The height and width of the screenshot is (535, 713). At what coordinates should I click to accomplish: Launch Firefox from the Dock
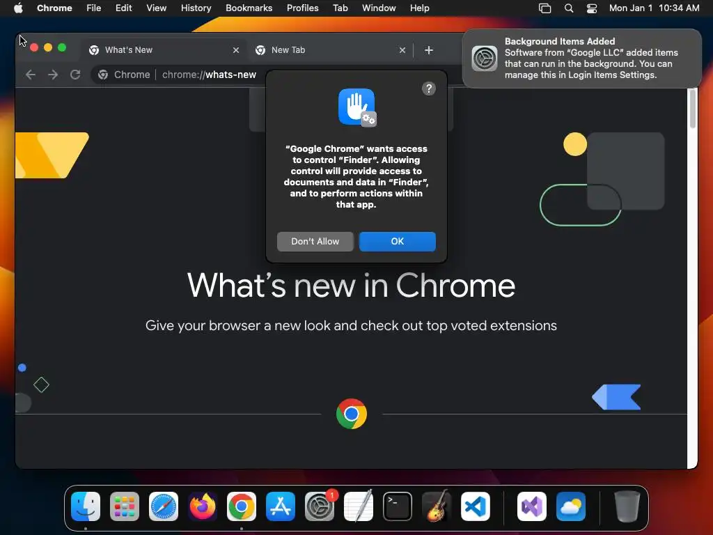[203, 506]
